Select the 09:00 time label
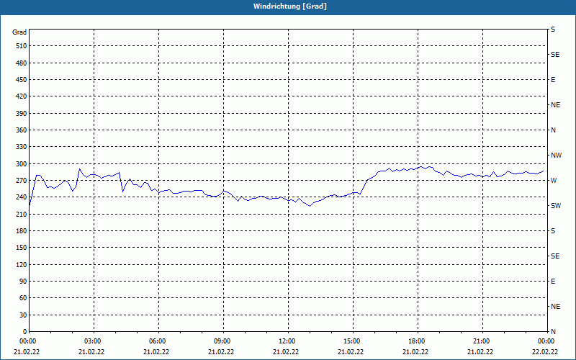Viewport: 576px width, 360px height. pyautogui.click(x=222, y=341)
